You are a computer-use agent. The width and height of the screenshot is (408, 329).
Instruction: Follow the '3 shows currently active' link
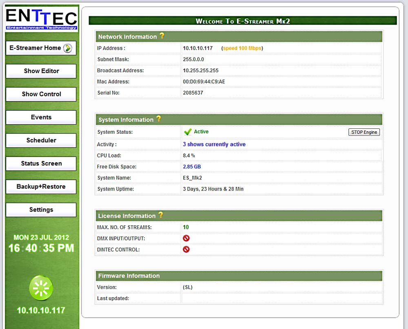tap(214, 144)
